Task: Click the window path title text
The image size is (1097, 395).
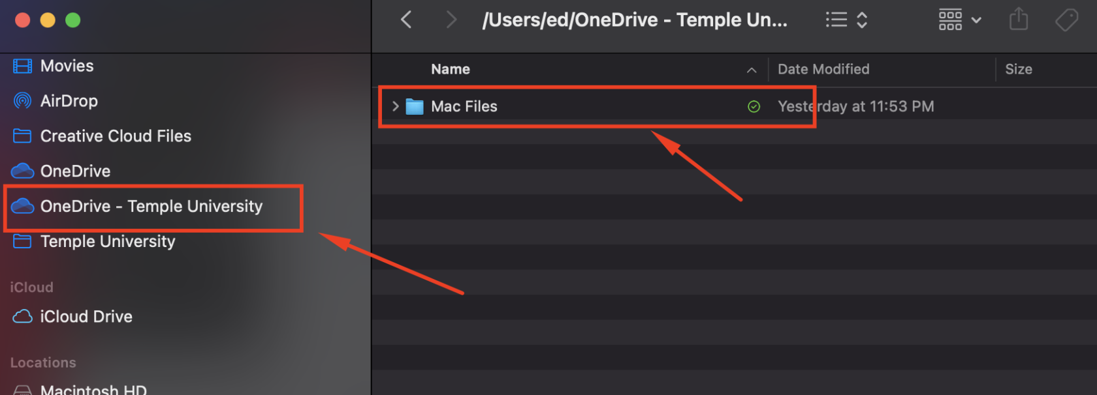Action: tap(635, 20)
